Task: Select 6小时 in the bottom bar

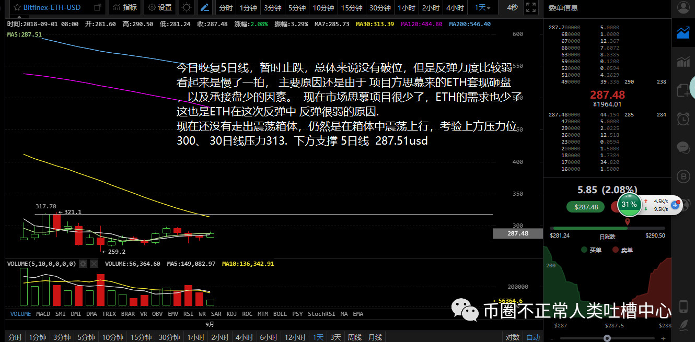Action: [268, 337]
